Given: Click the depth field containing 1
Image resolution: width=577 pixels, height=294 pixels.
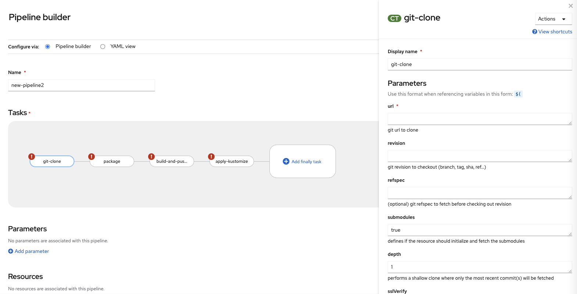Looking at the screenshot, I should [x=480, y=267].
